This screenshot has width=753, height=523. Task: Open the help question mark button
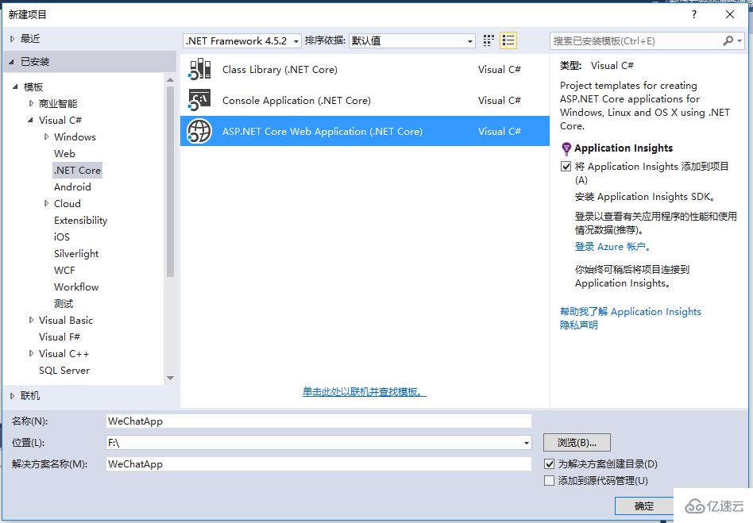point(694,14)
